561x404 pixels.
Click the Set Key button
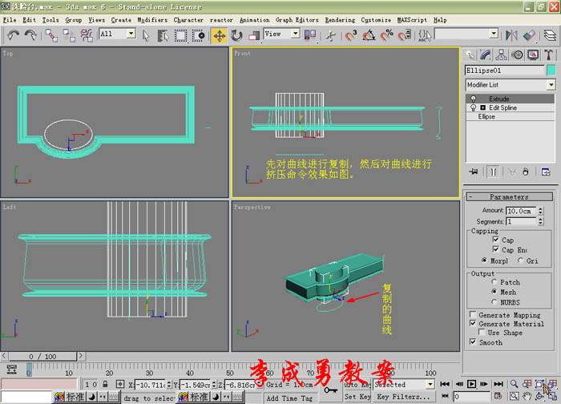[x=357, y=397]
